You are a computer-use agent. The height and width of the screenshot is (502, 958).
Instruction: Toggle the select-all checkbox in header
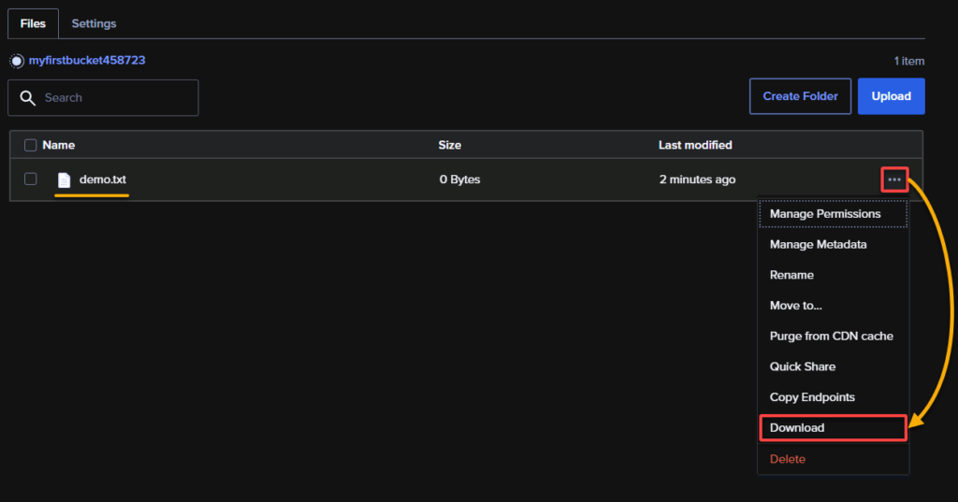31,145
